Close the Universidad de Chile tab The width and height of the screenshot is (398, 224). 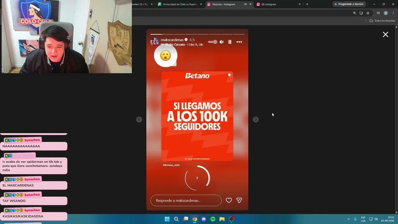201,4
